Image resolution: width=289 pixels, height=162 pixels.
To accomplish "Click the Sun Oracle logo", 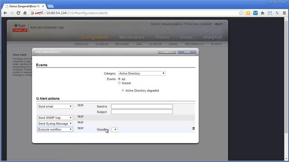I will (x=20, y=27).
